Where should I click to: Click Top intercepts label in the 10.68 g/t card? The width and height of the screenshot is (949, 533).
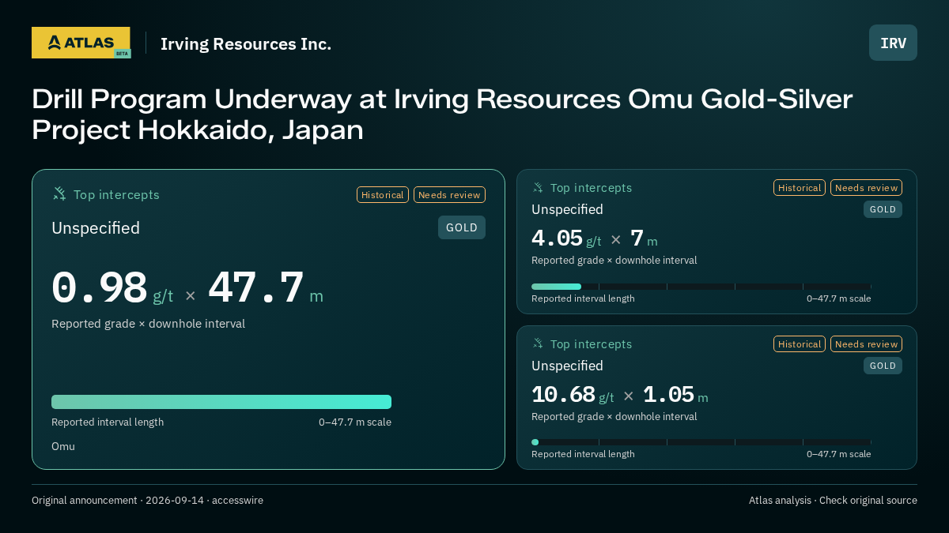click(591, 344)
